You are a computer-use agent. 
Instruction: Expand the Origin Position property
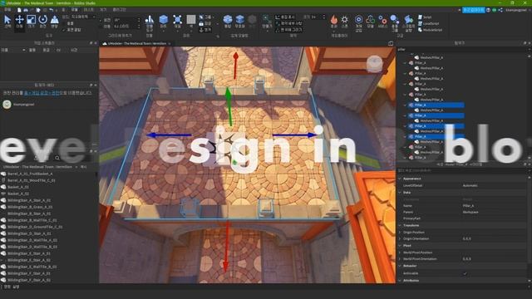click(400, 233)
